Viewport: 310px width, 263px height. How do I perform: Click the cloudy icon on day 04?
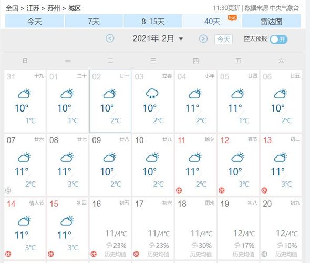195,94
